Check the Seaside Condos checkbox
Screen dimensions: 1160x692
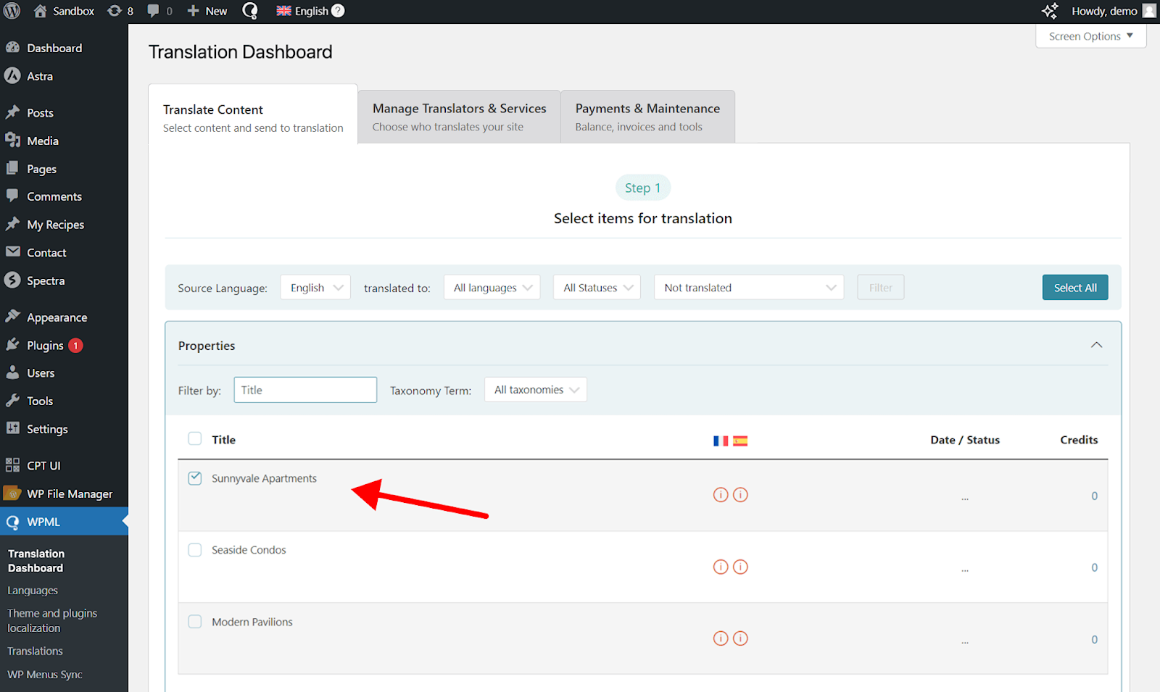[195, 550]
